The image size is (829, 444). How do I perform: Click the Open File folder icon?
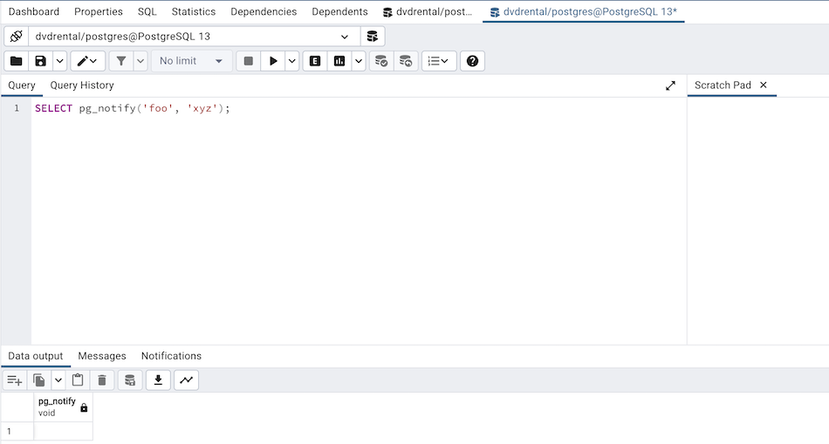coord(17,61)
